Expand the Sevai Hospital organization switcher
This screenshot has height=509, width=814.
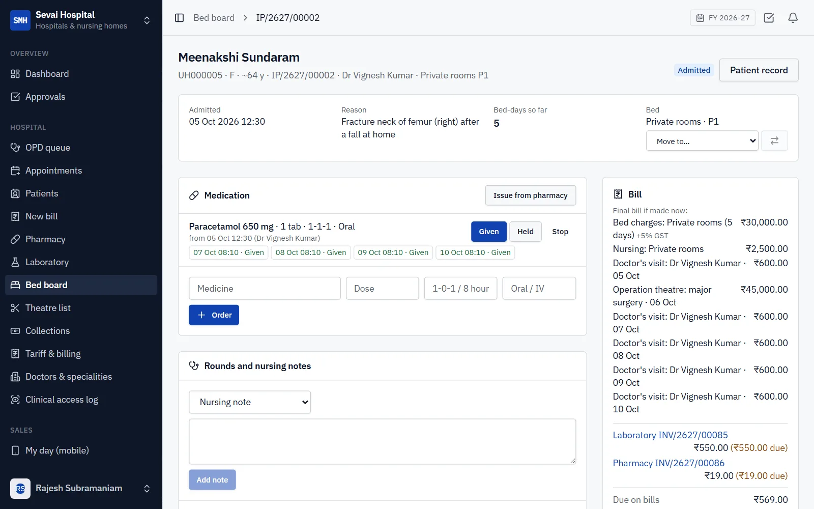[147, 20]
